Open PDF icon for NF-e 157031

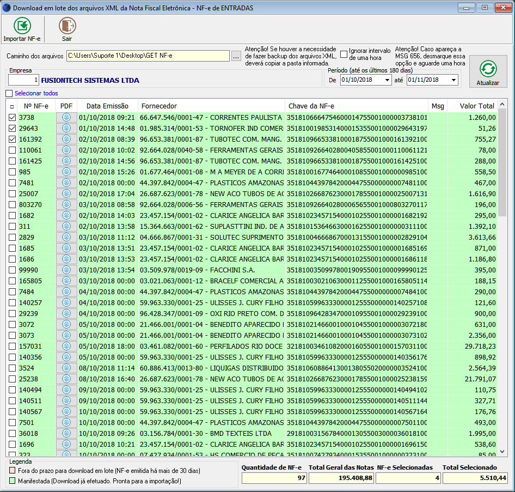[x=66, y=346]
